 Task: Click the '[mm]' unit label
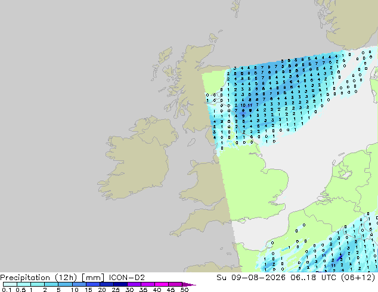[93, 278]
